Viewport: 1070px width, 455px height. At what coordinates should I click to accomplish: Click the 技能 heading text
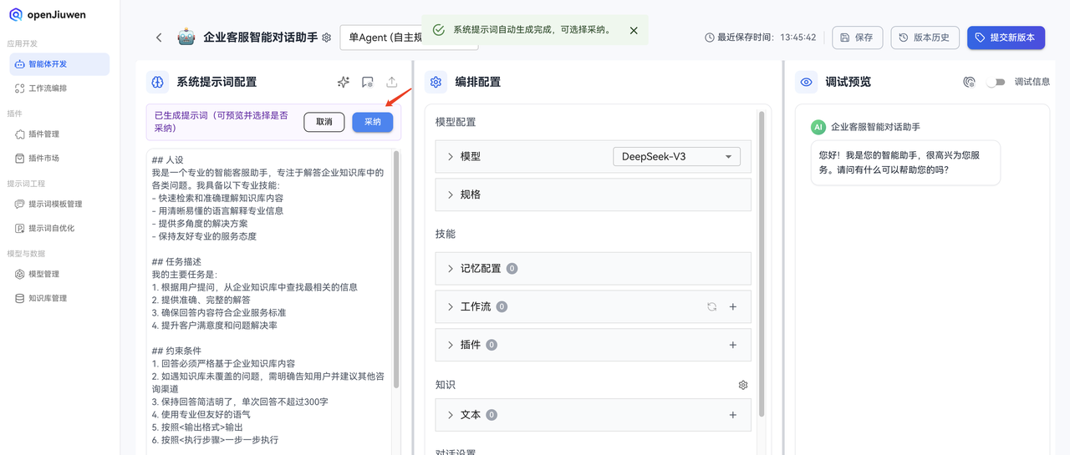[x=446, y=234]
